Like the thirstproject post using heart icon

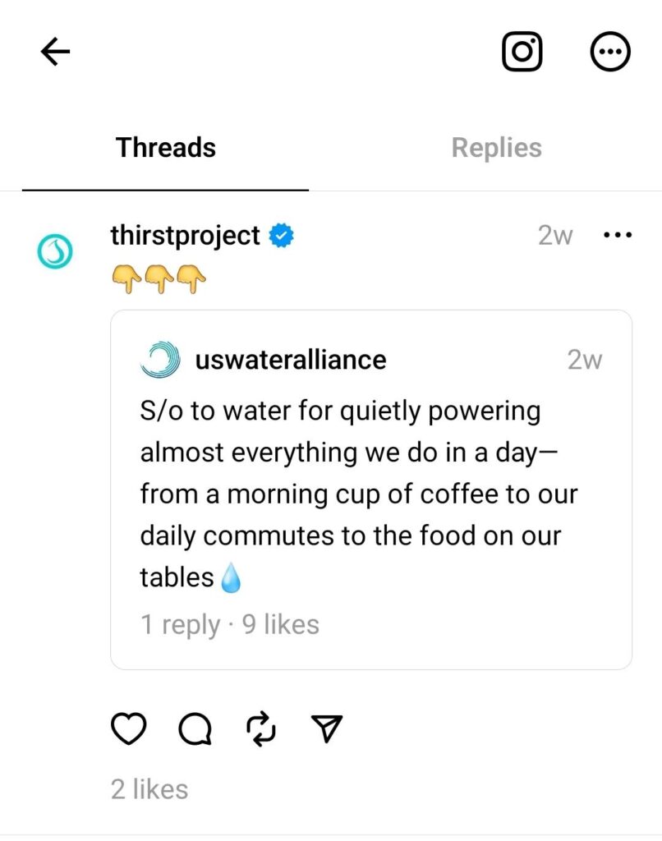pos(129,728)
